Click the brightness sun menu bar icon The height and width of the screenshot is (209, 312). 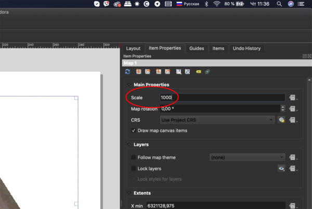(137, 4)
